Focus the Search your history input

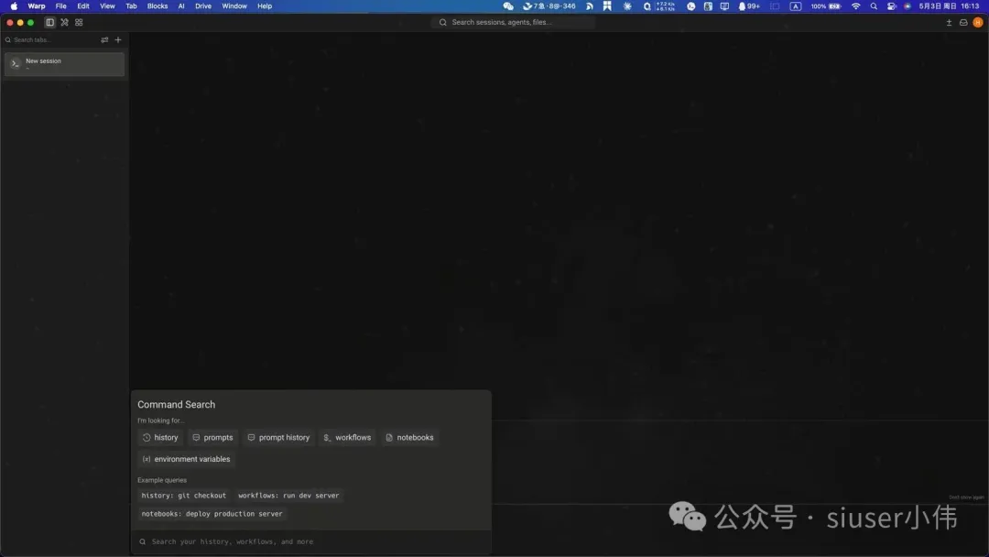pos(311,541)
